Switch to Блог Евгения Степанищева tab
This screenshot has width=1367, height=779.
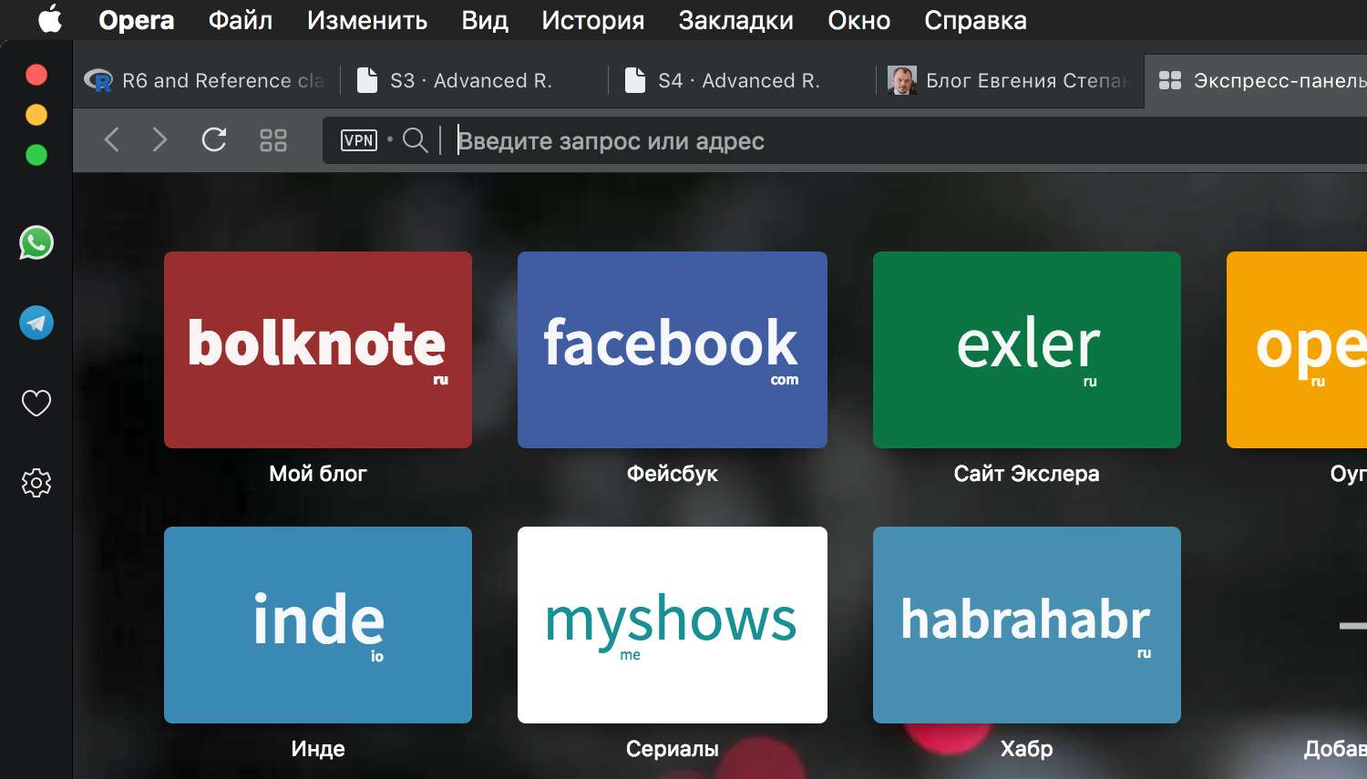tap(1010, 80)
